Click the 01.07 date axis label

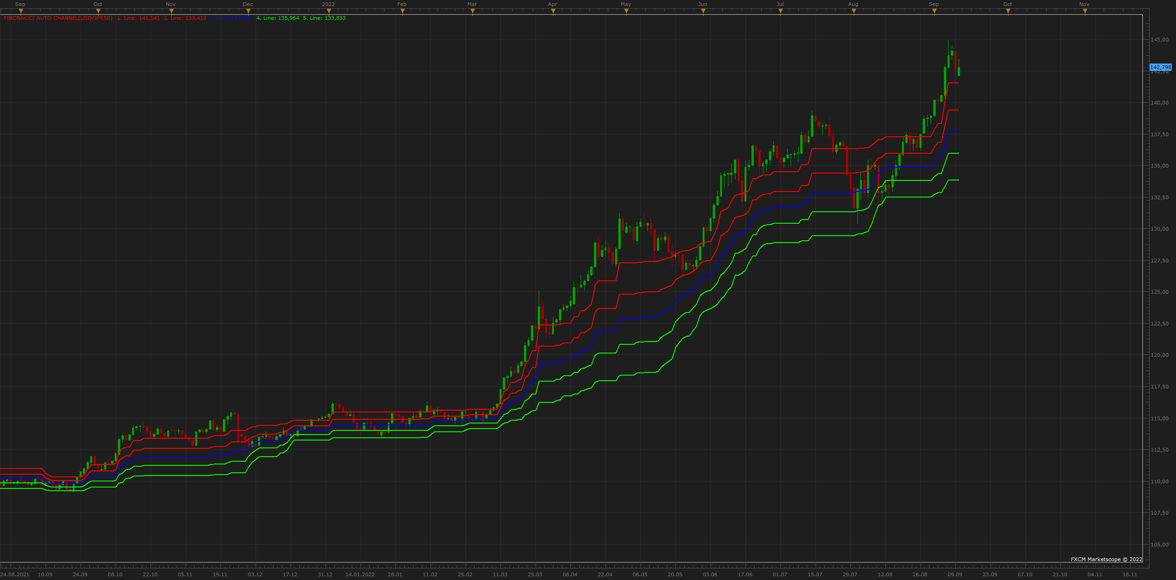pyautogui.click(x=780, y=574)
